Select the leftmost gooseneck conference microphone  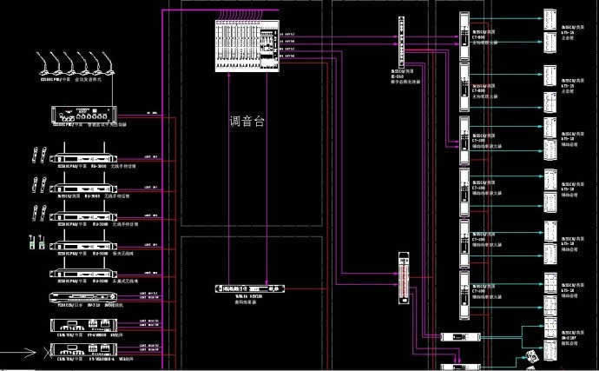[43, 63]
